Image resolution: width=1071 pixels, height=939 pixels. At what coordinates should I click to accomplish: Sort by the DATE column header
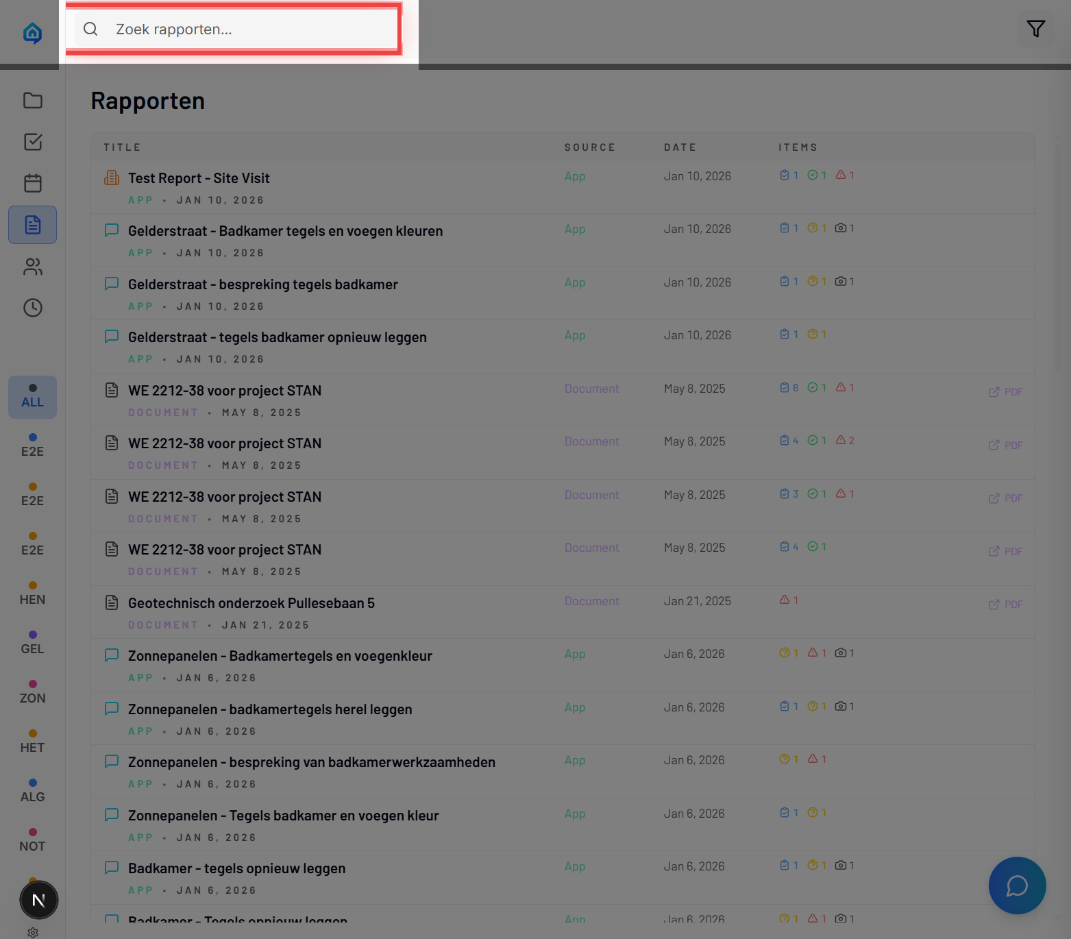(680, 147)
